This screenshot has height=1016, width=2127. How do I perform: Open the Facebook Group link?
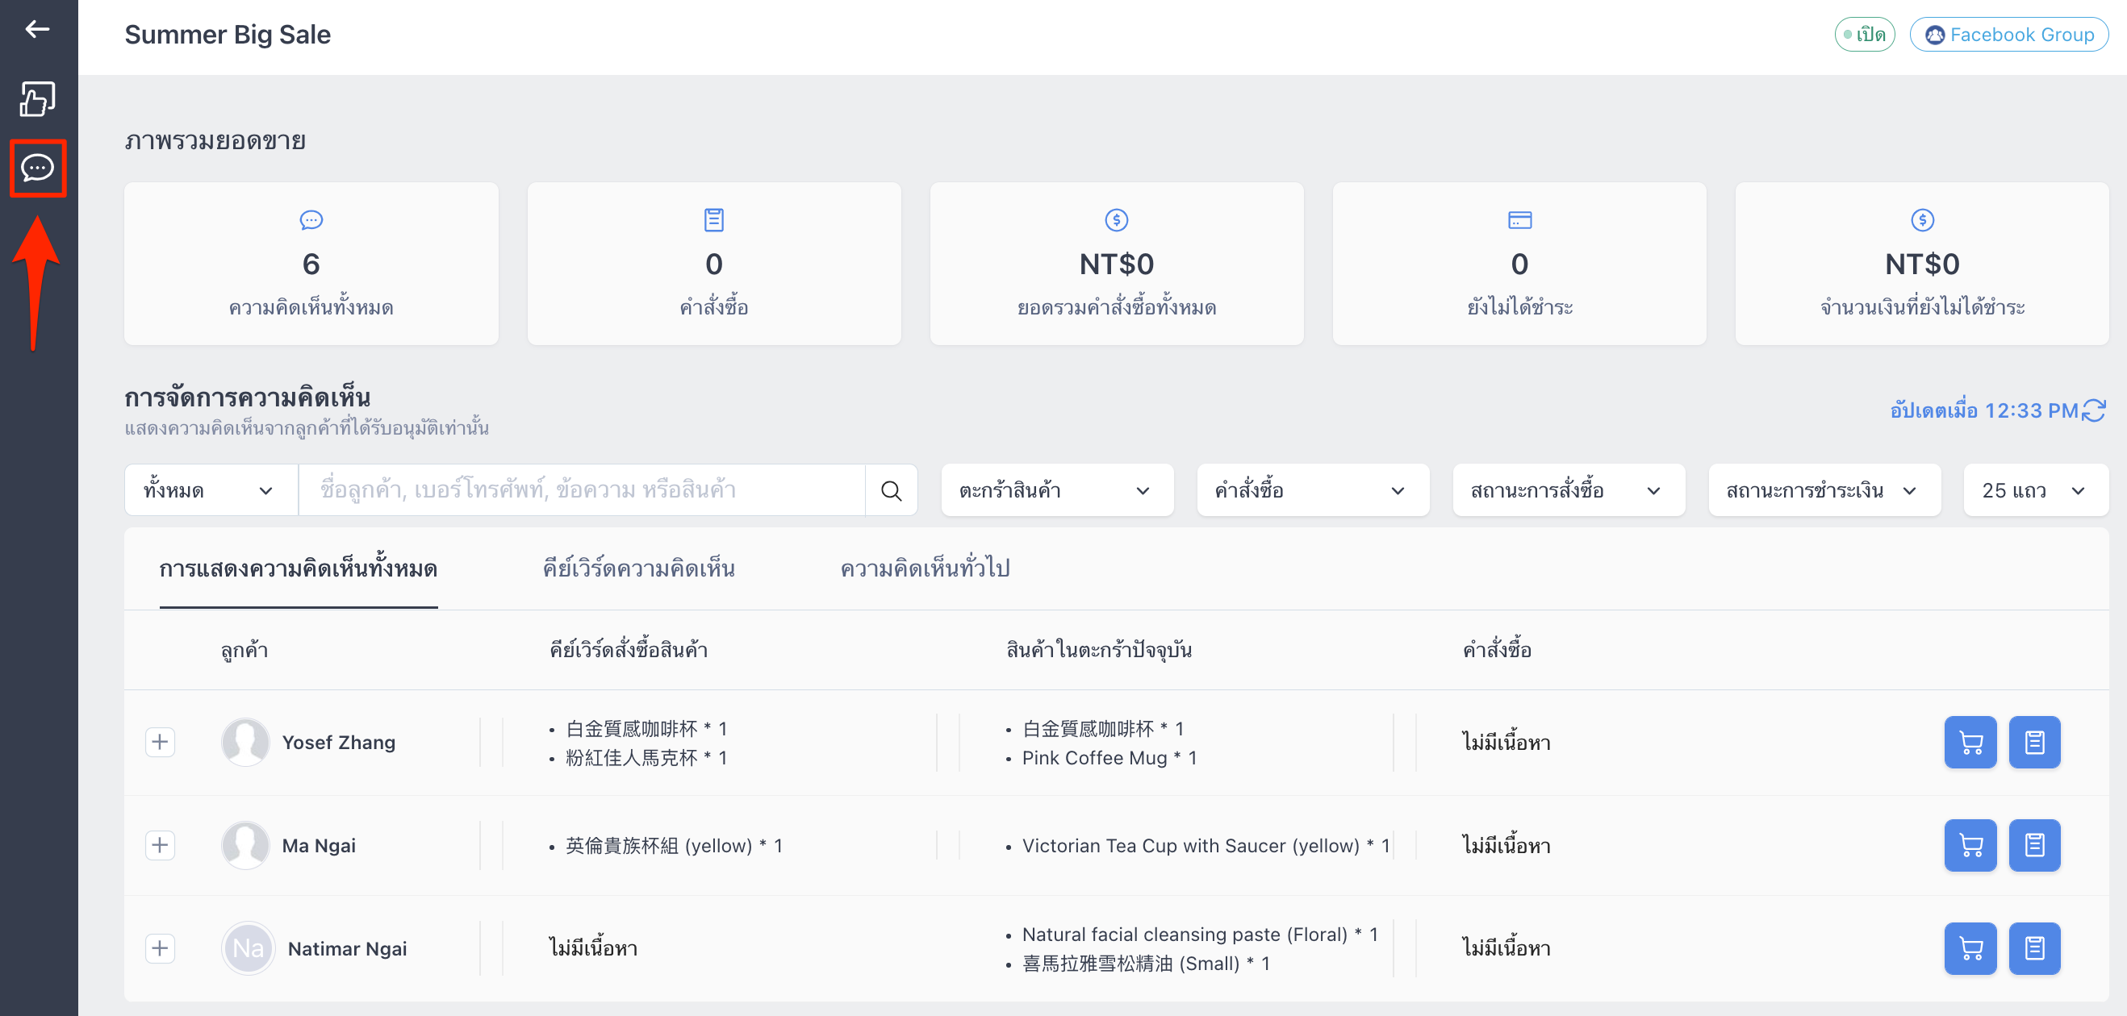pos(2009,35)
